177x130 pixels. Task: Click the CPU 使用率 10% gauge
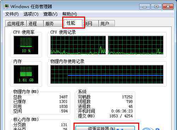point(26,45)
